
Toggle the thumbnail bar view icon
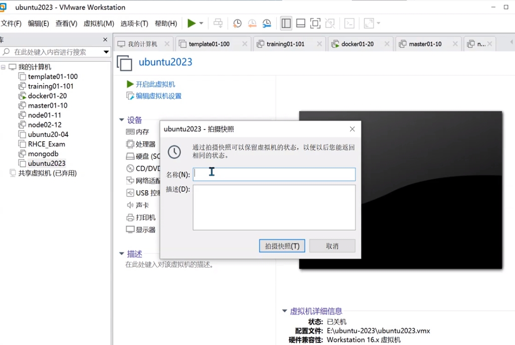pos(301,23)
